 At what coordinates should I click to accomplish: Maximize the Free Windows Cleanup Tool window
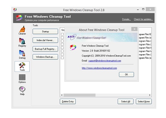point(143,9)
